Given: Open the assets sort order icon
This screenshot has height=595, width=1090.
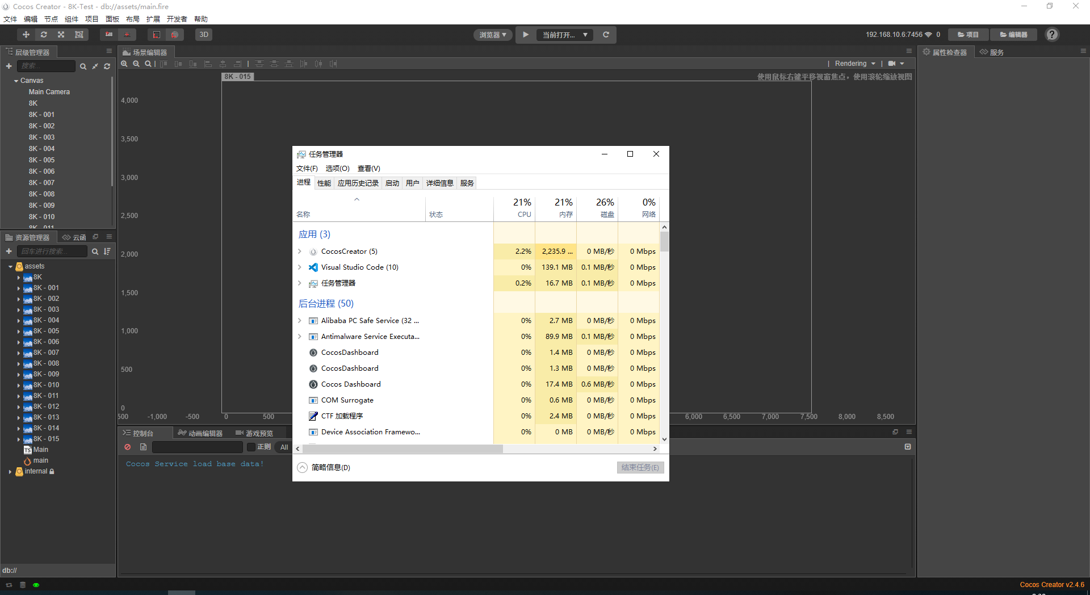Looking at the screenshot, I should tap(107, 252).
